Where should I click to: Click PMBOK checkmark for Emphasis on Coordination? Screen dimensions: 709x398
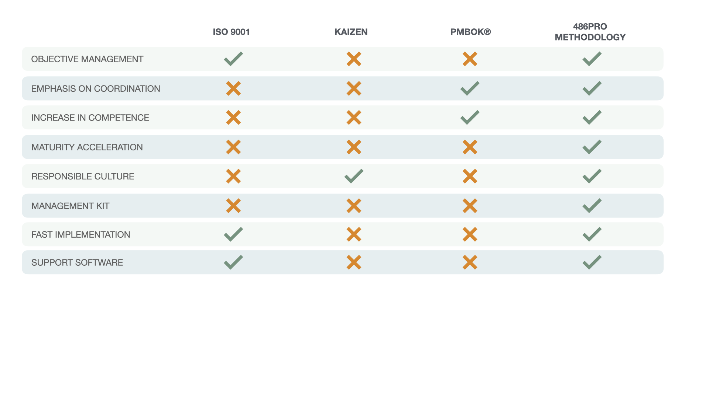coord(470,88)
